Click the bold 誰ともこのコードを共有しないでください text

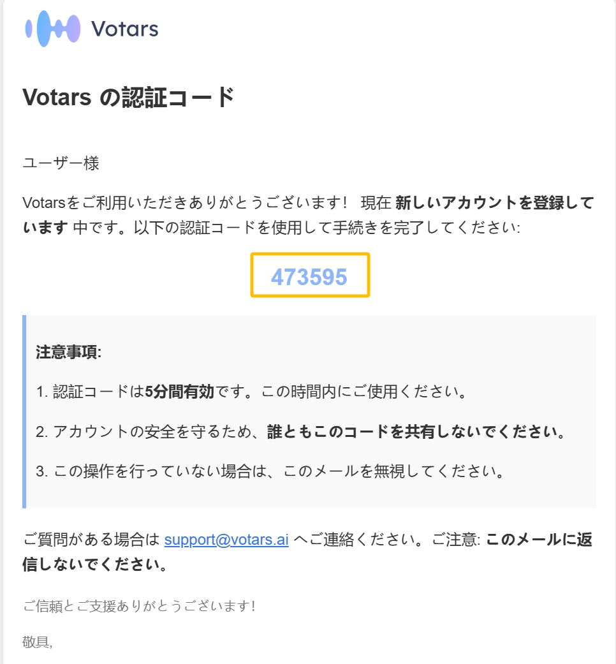[416, 432]
